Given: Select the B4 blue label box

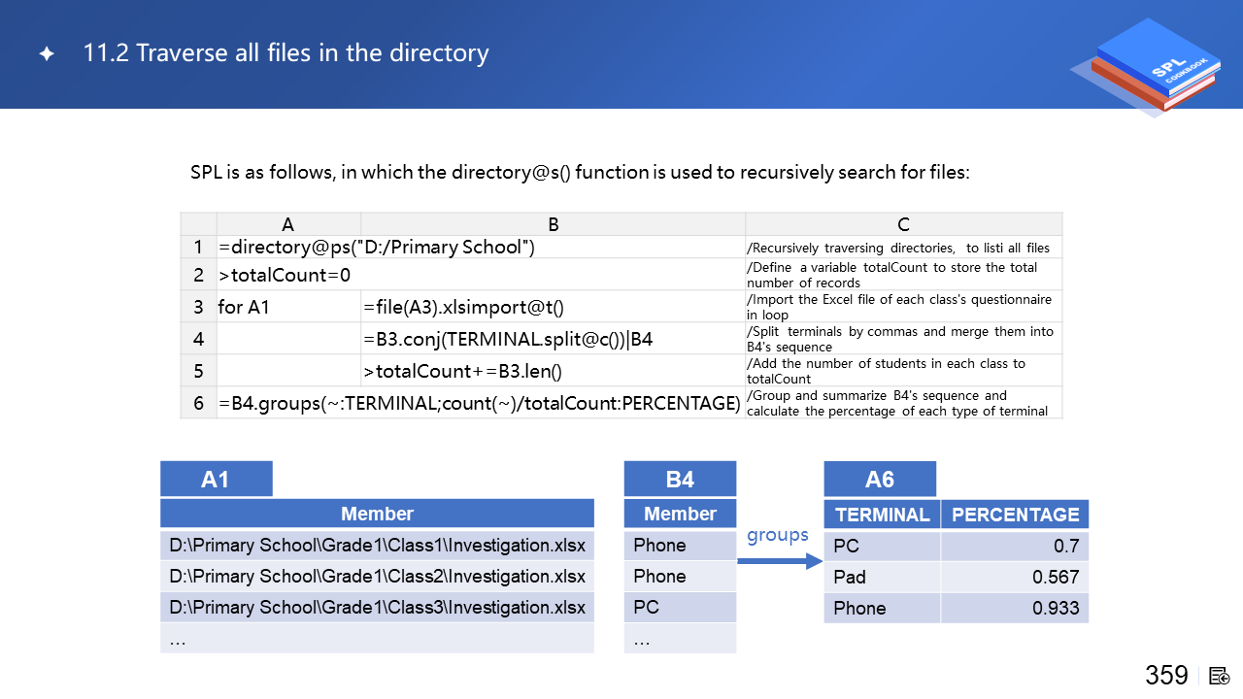Looking at the screenshot, I should 680,479.
